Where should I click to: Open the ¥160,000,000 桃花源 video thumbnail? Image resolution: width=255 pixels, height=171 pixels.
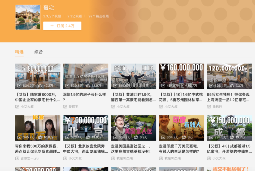(182, 76)
